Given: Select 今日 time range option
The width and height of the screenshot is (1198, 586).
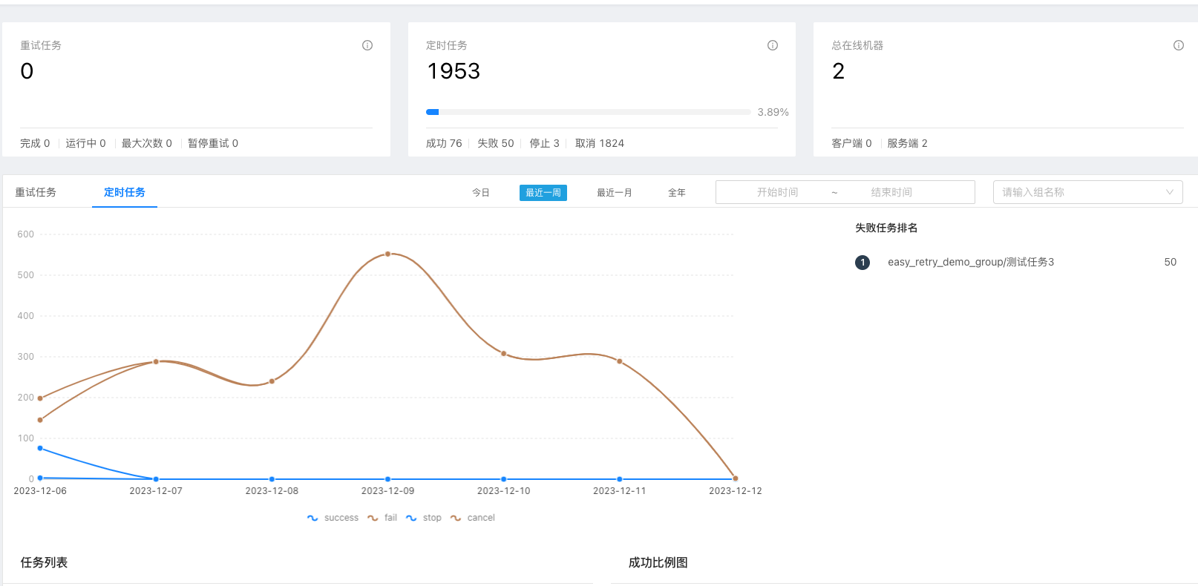Looking at the screenshot, I should tap(481, 193).
